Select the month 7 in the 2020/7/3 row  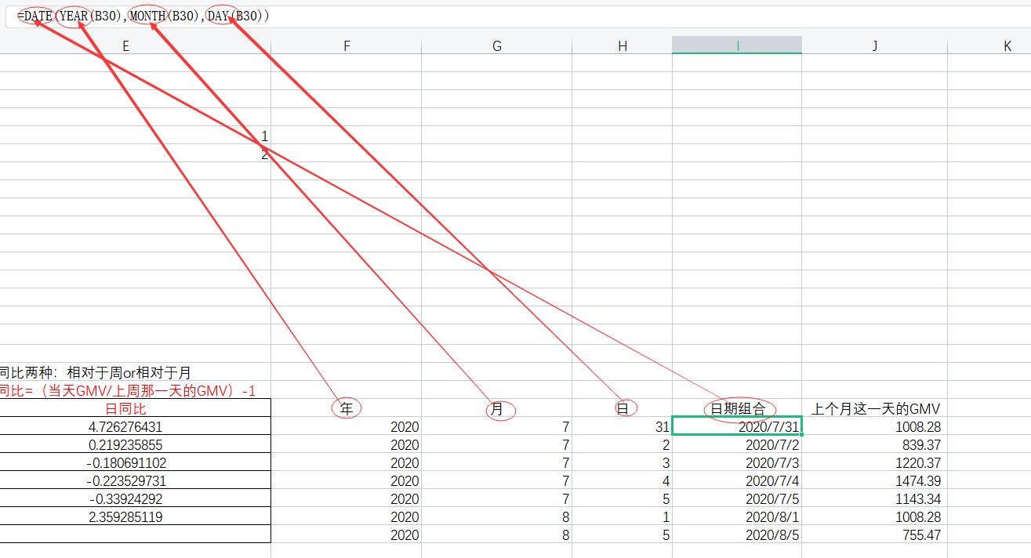click(497, 463)
